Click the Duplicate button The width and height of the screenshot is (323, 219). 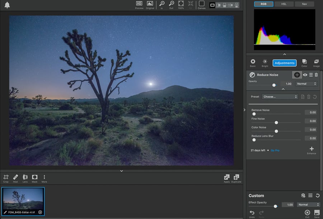pos(236,178)
